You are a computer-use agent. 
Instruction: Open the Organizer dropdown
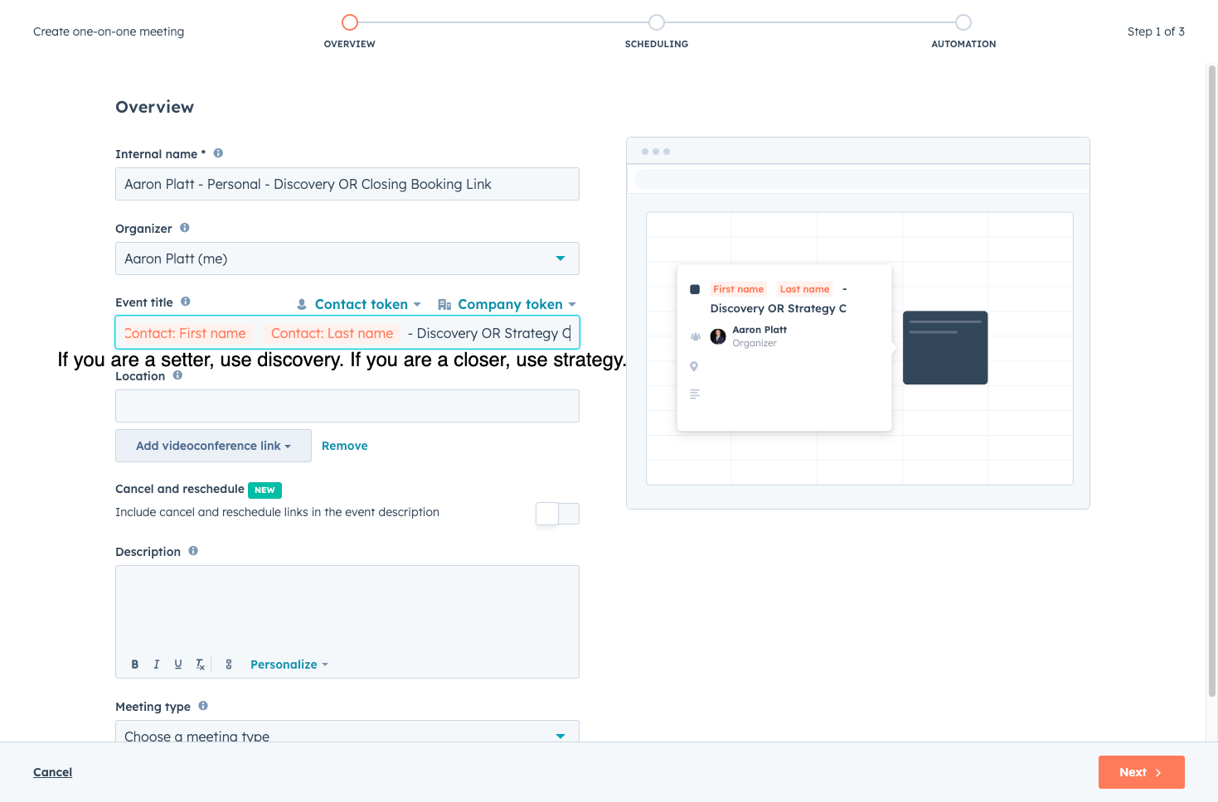coord(347,258)
